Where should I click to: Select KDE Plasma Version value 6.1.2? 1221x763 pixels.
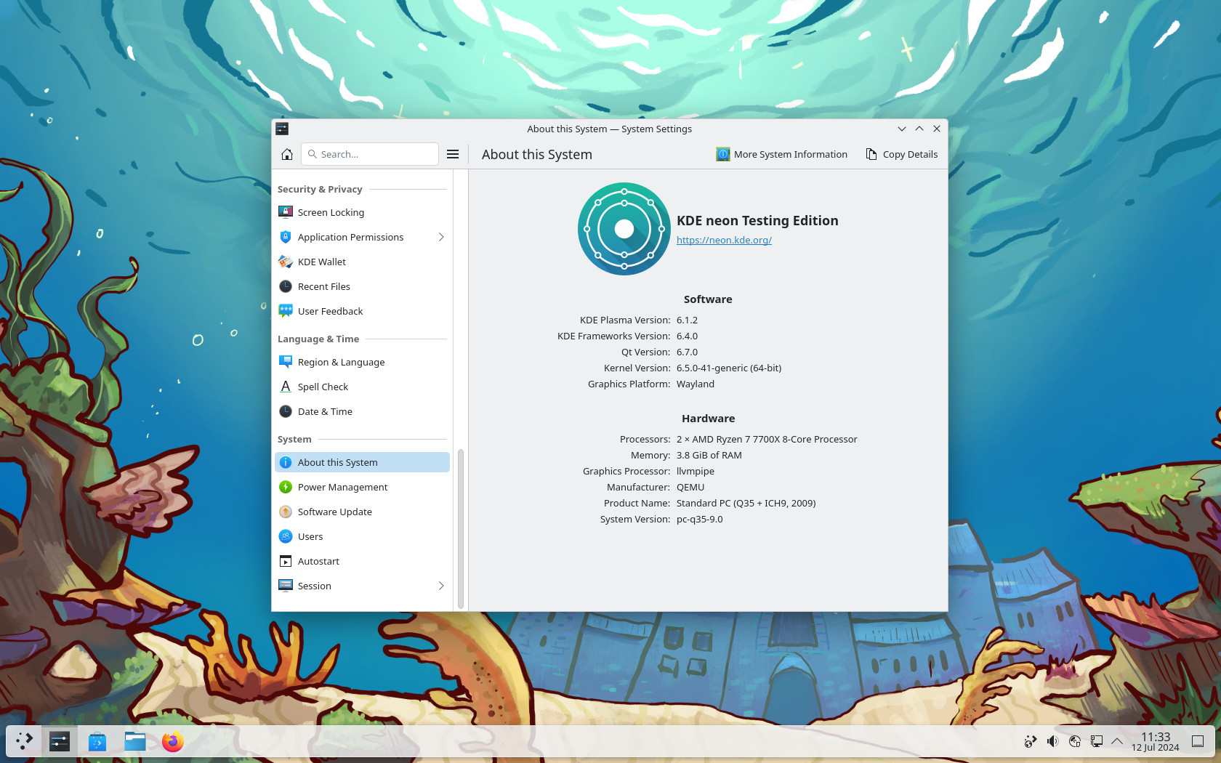tap(687, 320)
